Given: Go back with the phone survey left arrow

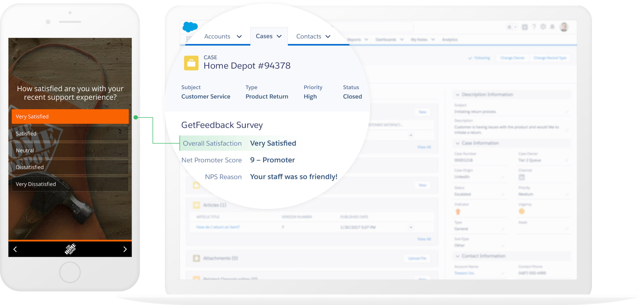Looking at the screenshot, I should [15, 249].
